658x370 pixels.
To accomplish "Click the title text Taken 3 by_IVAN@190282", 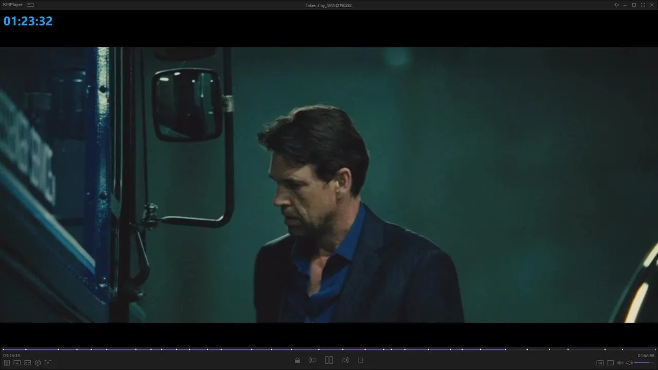I will (328, 5).
